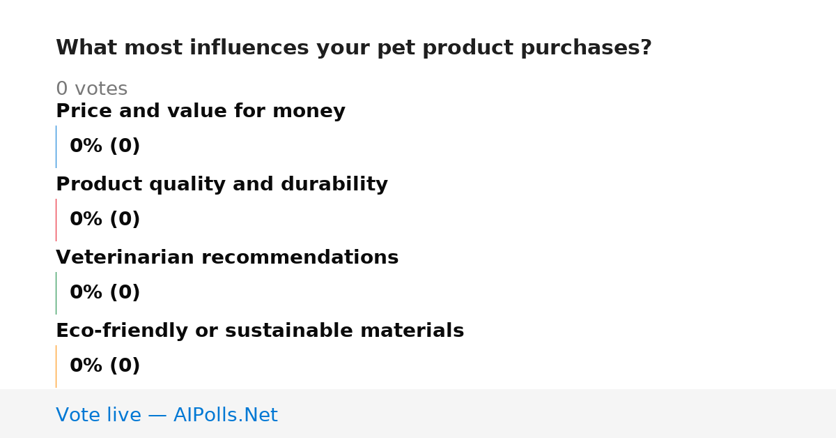
Task: Click the 0% (0) result for Product quality
Action: click(x=105, y=220)
